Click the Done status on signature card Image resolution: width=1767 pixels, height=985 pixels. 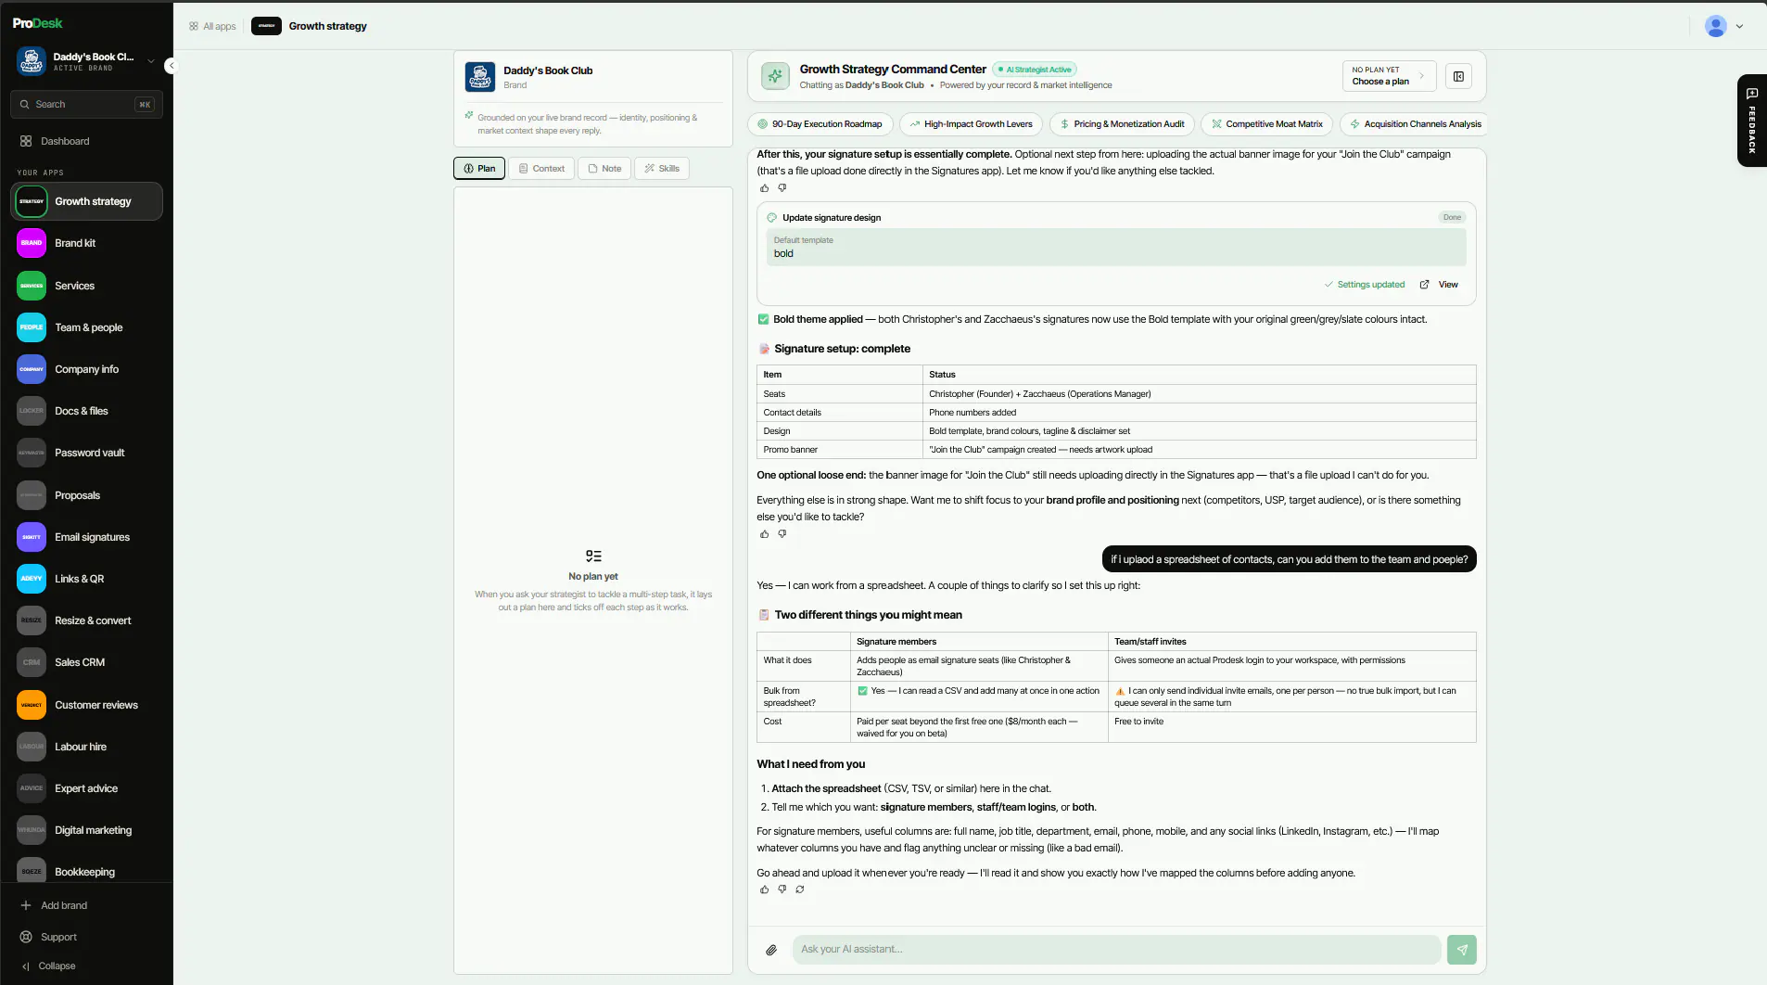[x=1452, y=218]
